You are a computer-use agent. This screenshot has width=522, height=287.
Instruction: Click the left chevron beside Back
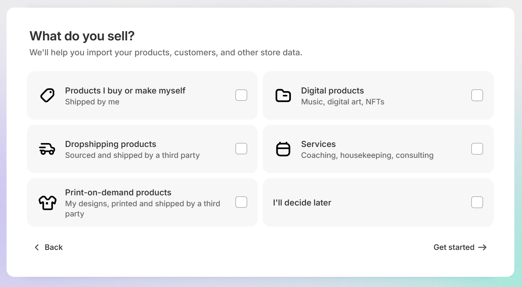coord(37,247)
